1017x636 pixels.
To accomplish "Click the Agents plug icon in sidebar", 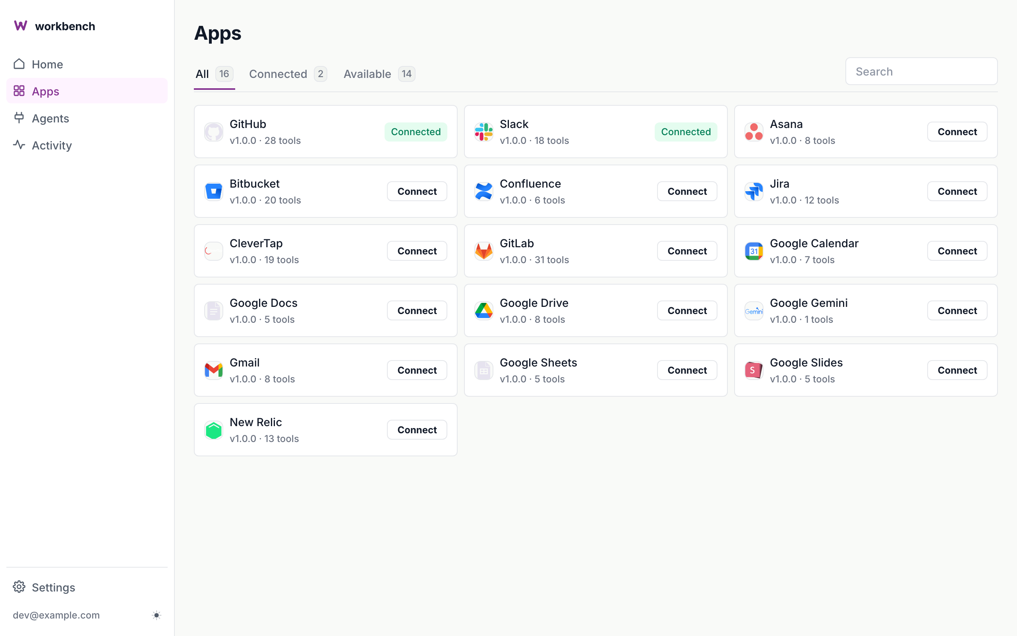I will click(19, 118).
